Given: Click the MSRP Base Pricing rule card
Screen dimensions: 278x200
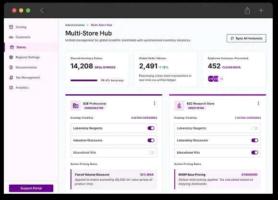Looking at the screenshot, I should coord(218,179).
